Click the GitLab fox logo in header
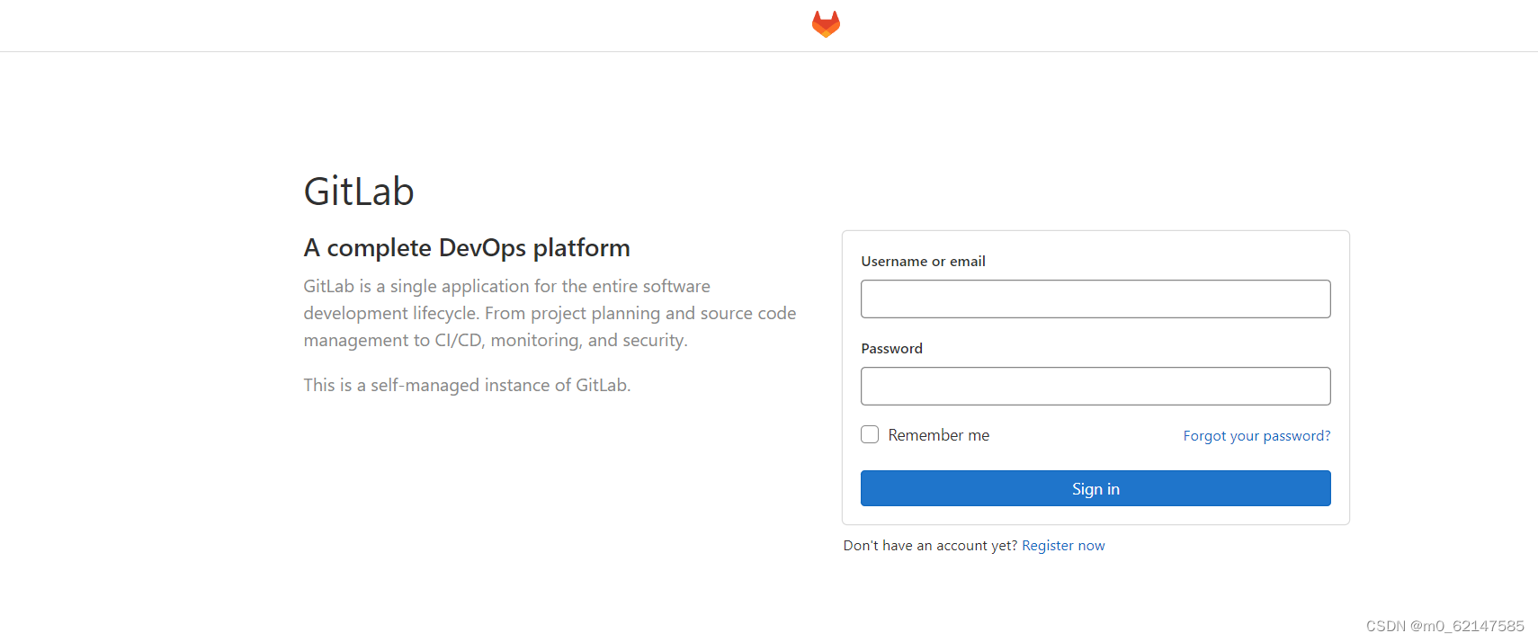 (826, 24)
